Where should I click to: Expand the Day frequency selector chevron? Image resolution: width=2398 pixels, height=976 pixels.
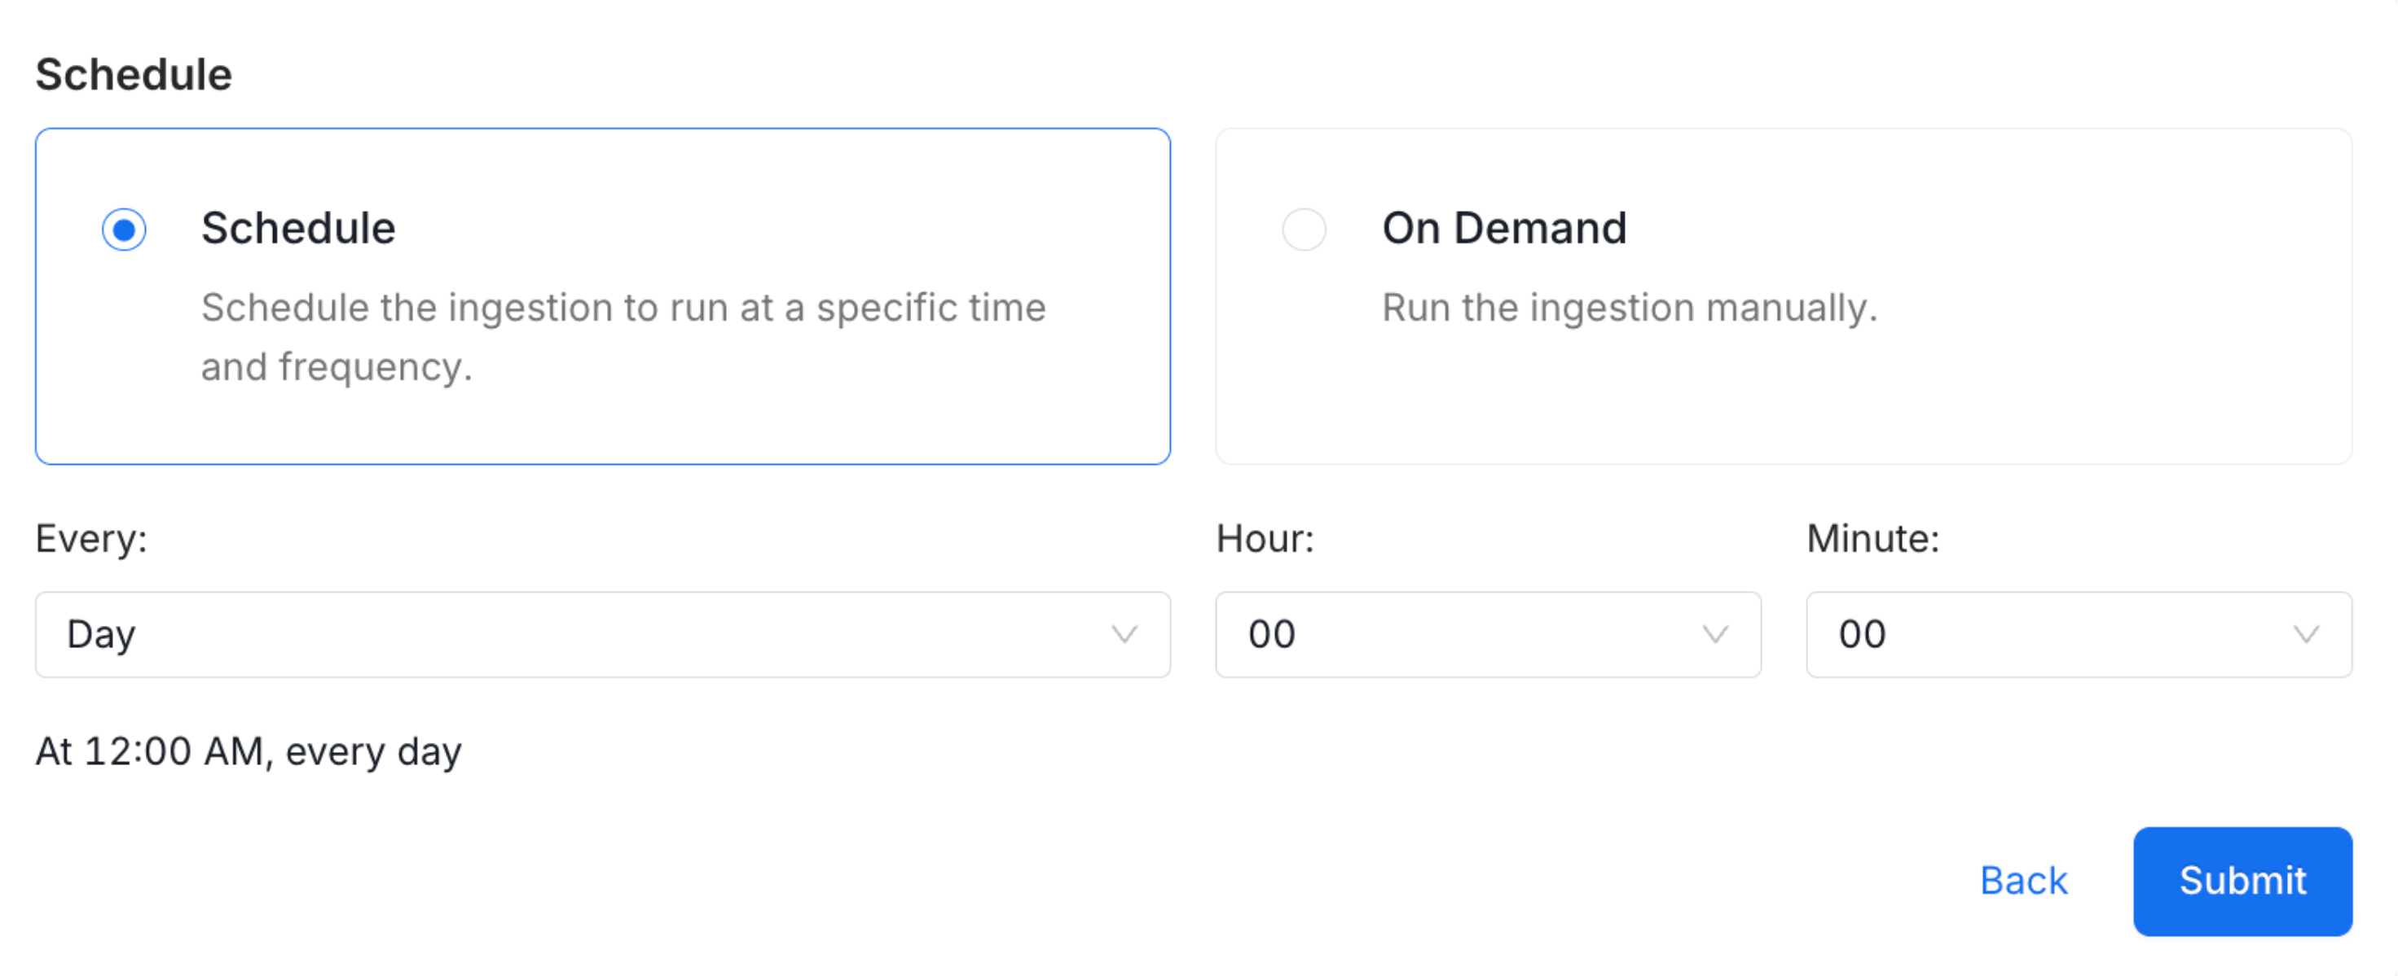point(1125,635)
